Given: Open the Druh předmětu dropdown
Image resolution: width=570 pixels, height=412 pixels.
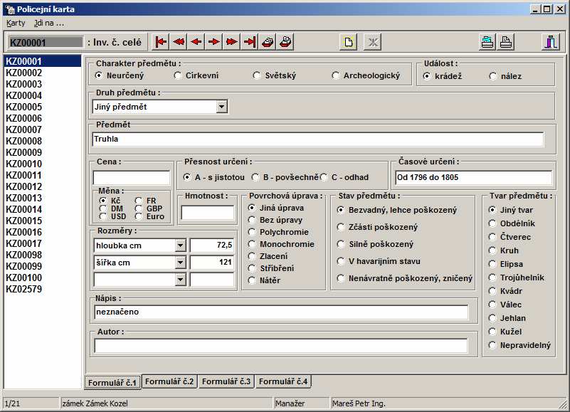Looking at the screenshot, I should (x=221, y=107).
